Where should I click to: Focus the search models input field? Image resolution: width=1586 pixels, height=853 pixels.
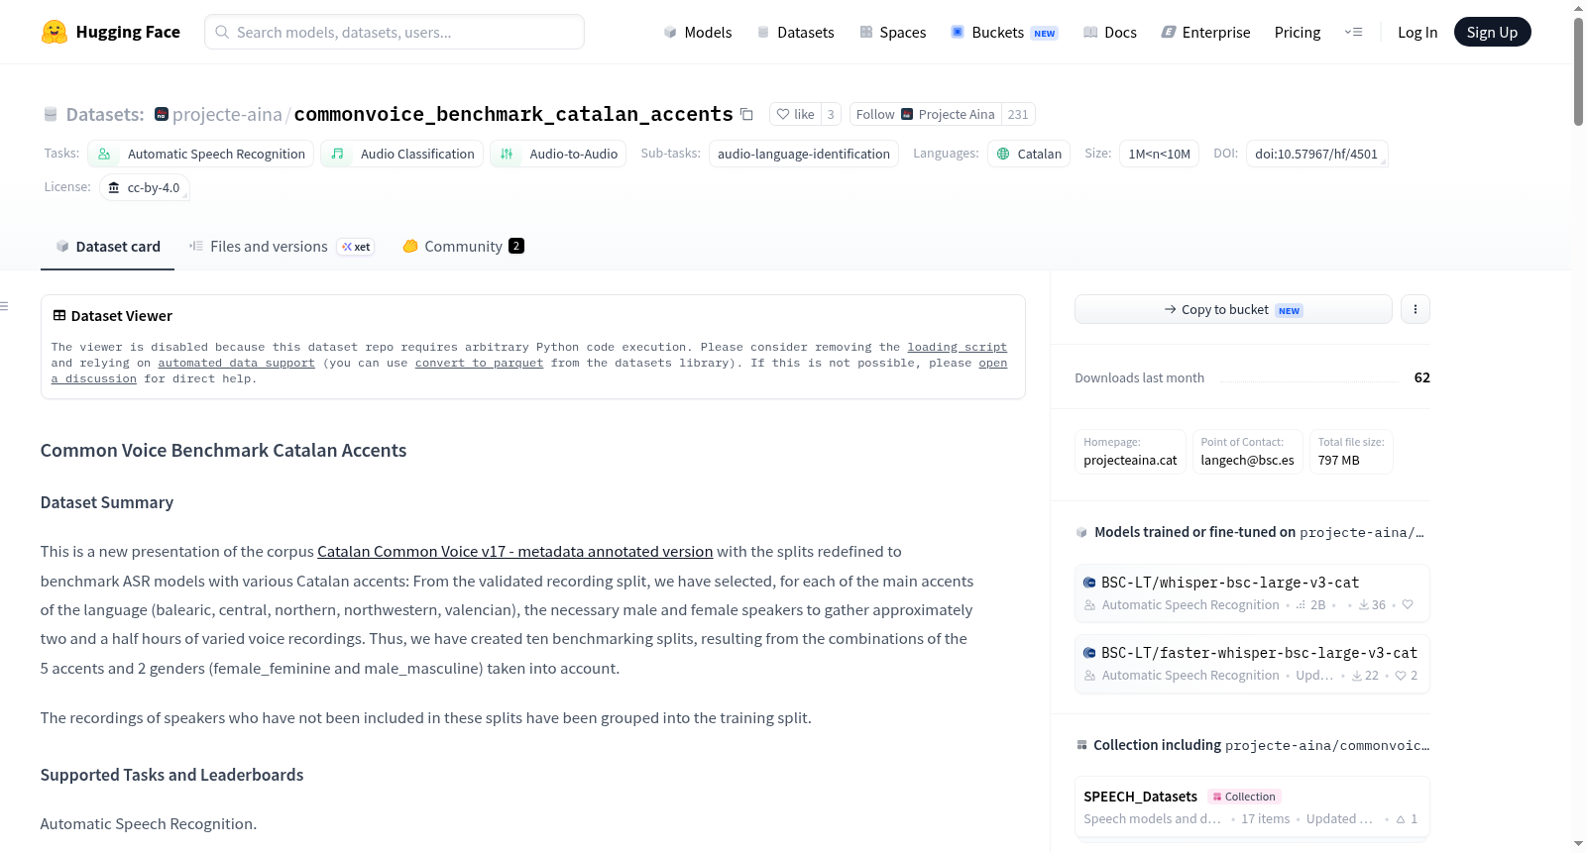pos(395,32)
